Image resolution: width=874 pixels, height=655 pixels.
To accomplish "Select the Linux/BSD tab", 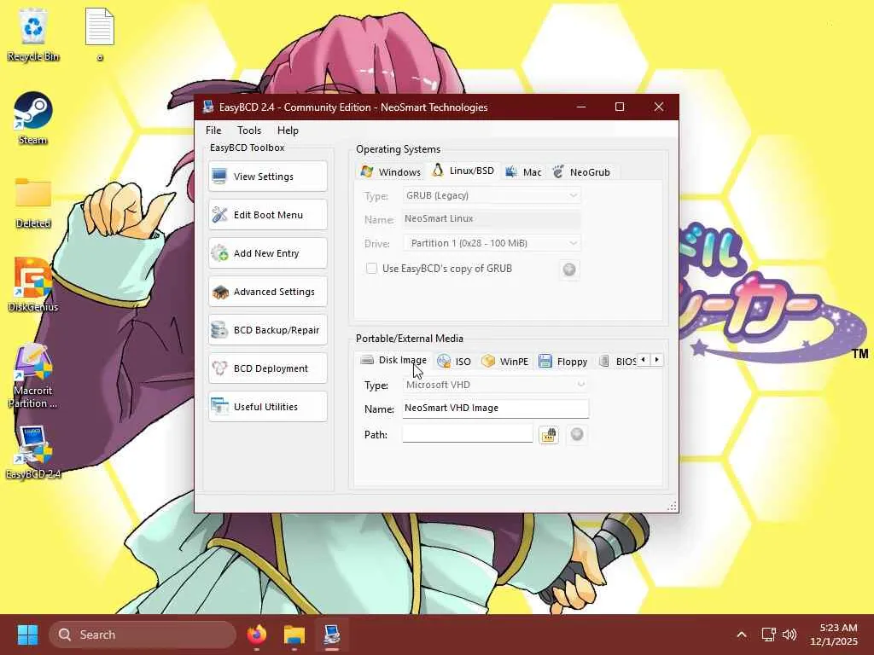I will point(463,171).
